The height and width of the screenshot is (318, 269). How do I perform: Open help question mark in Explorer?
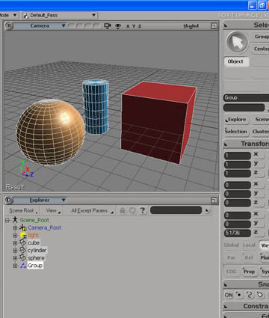[143, 210]
